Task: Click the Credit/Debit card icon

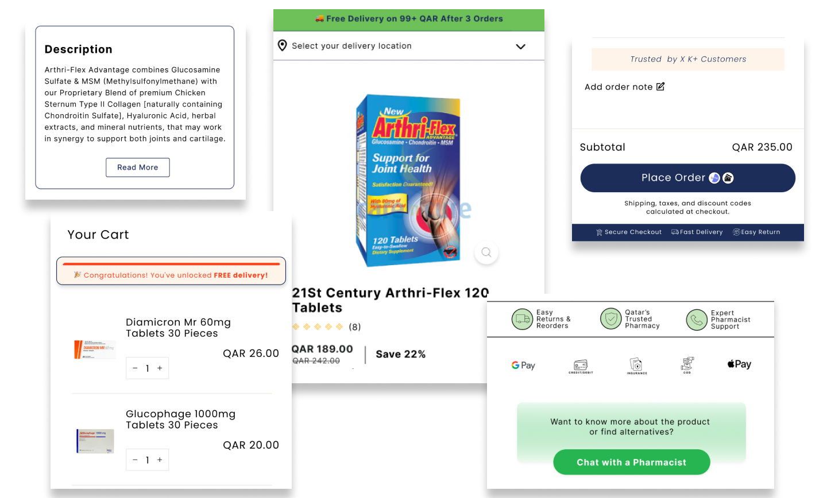Action: pyautogui.click(x=581, y=366)
